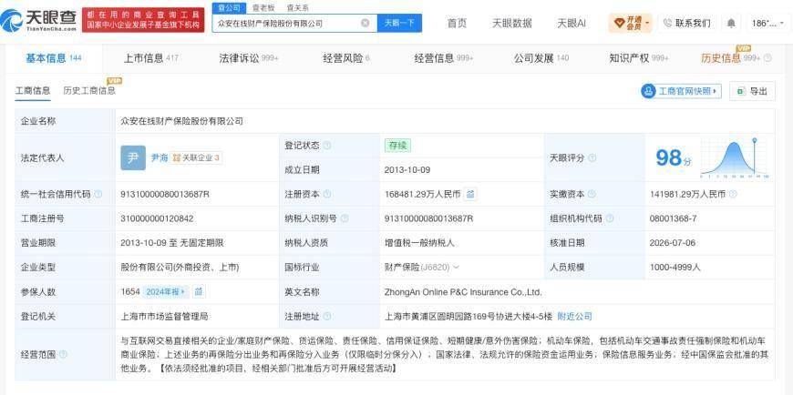Switch to the 公司发展 tab
The height and width of the screenshot is (395, 793).
click(x=541, y=58)
